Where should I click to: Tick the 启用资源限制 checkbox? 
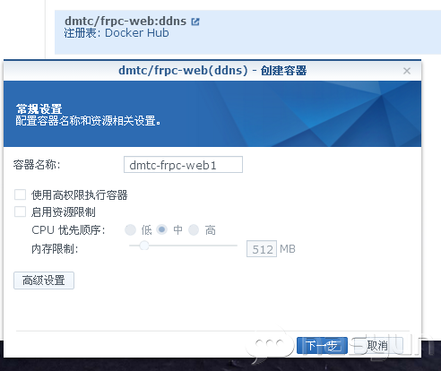20,211
